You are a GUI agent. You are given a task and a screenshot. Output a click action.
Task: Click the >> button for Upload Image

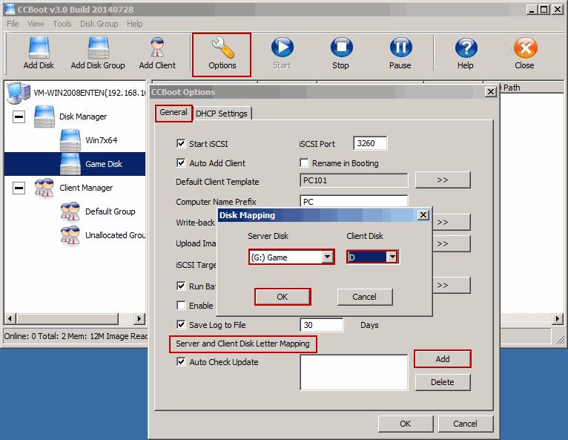point(452,243)
